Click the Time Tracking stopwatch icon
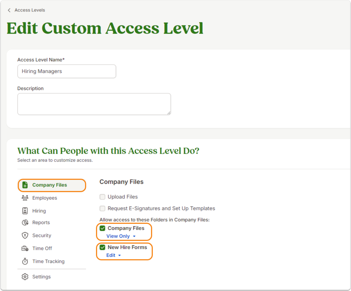The width and height of the screenshot is (351, 291). [x=25, y=261]
